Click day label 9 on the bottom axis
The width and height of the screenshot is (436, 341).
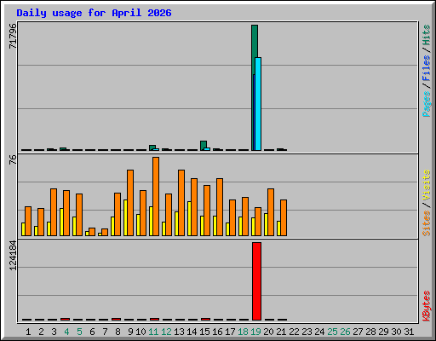tap(130, 332)
